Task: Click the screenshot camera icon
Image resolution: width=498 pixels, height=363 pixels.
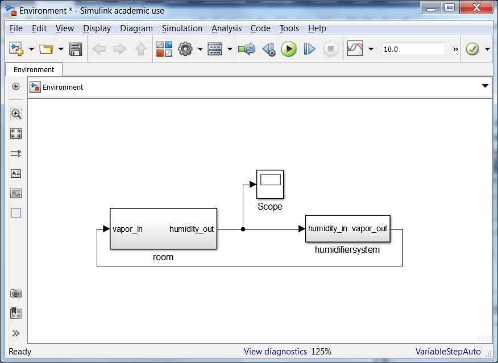Action: pos(16,293)
